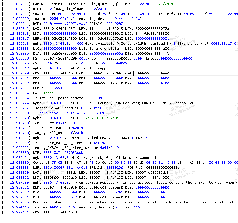
Task: Click search_binary_handler+0x90 trace entry
Action: (68, 108)
